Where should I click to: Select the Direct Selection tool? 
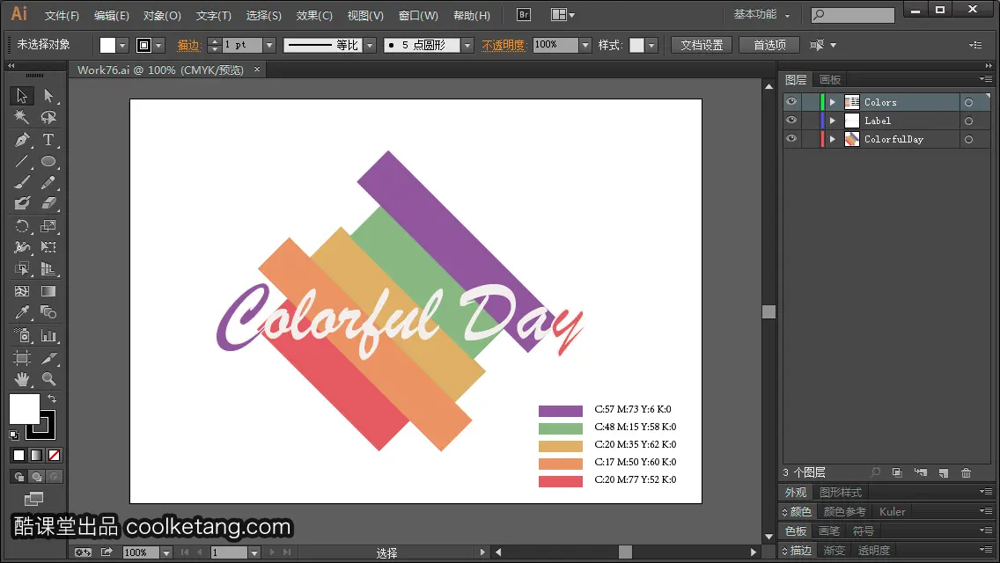(x=48, y=96)
